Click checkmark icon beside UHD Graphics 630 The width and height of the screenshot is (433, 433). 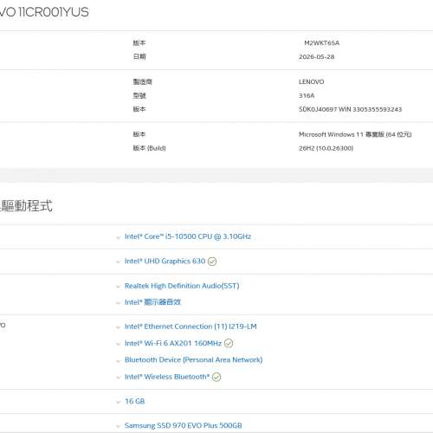pyautogui.click(x=212, y=262)
